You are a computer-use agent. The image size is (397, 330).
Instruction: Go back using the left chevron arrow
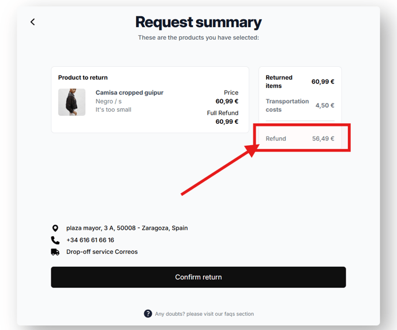point(33,22)
